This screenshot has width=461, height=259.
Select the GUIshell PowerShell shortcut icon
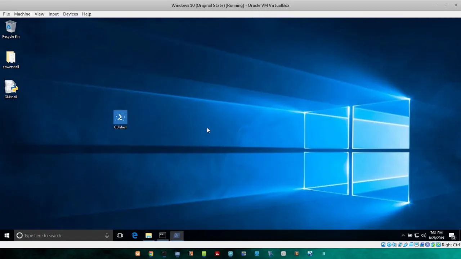click(x=120, y=120)
